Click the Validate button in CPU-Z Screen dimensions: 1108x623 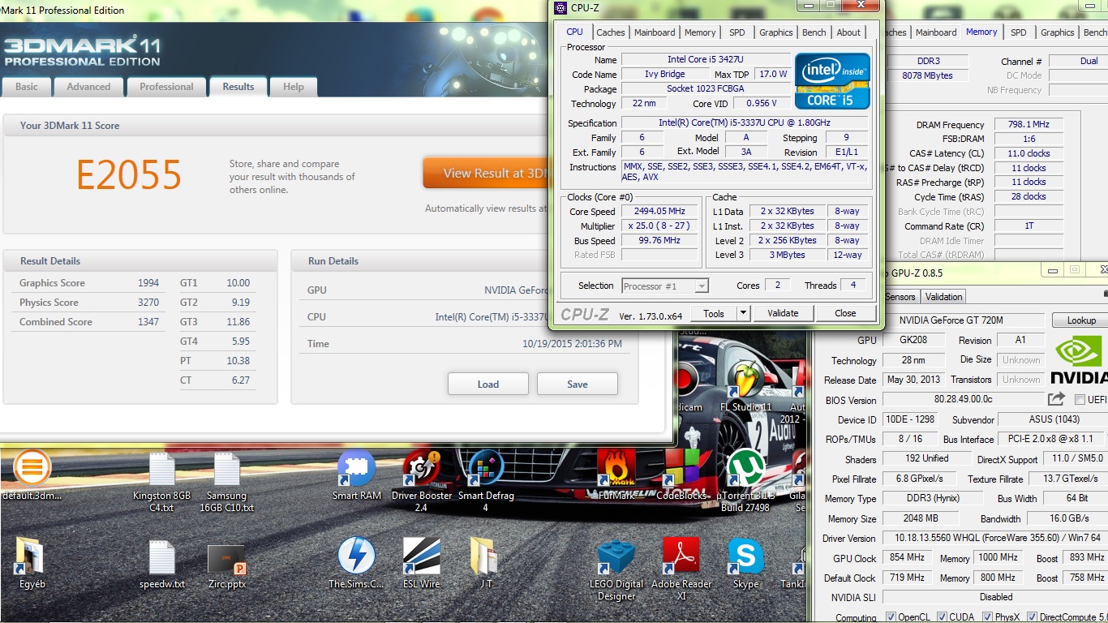(x=783, y=313)
